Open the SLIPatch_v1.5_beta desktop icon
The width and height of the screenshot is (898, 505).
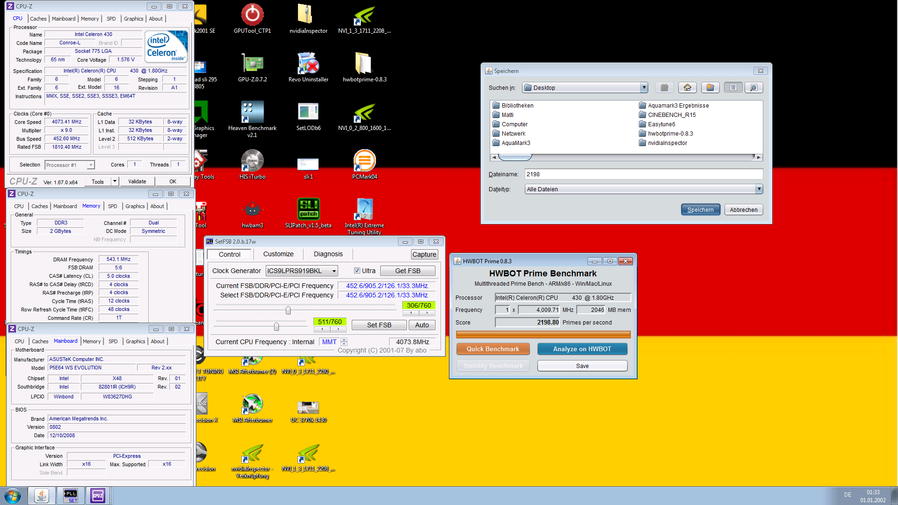click(x=308, y=213)
